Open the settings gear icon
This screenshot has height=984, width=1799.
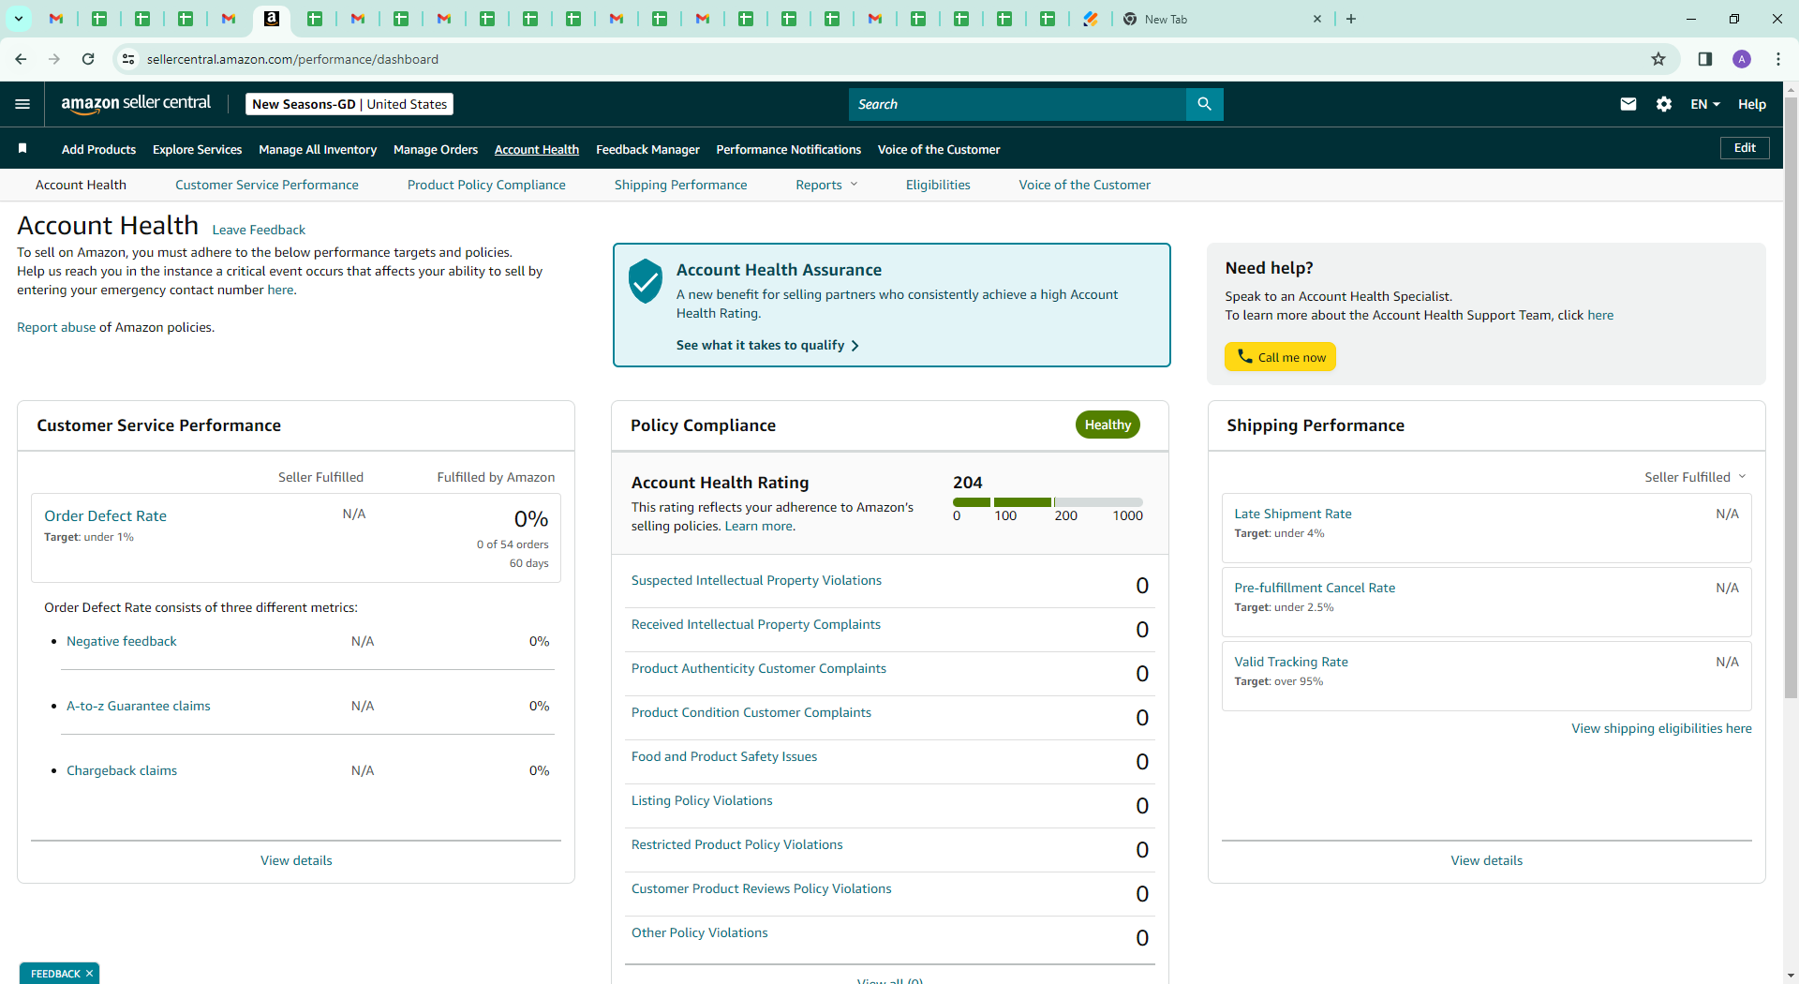pyautogui.click(x=1664, y=104)
